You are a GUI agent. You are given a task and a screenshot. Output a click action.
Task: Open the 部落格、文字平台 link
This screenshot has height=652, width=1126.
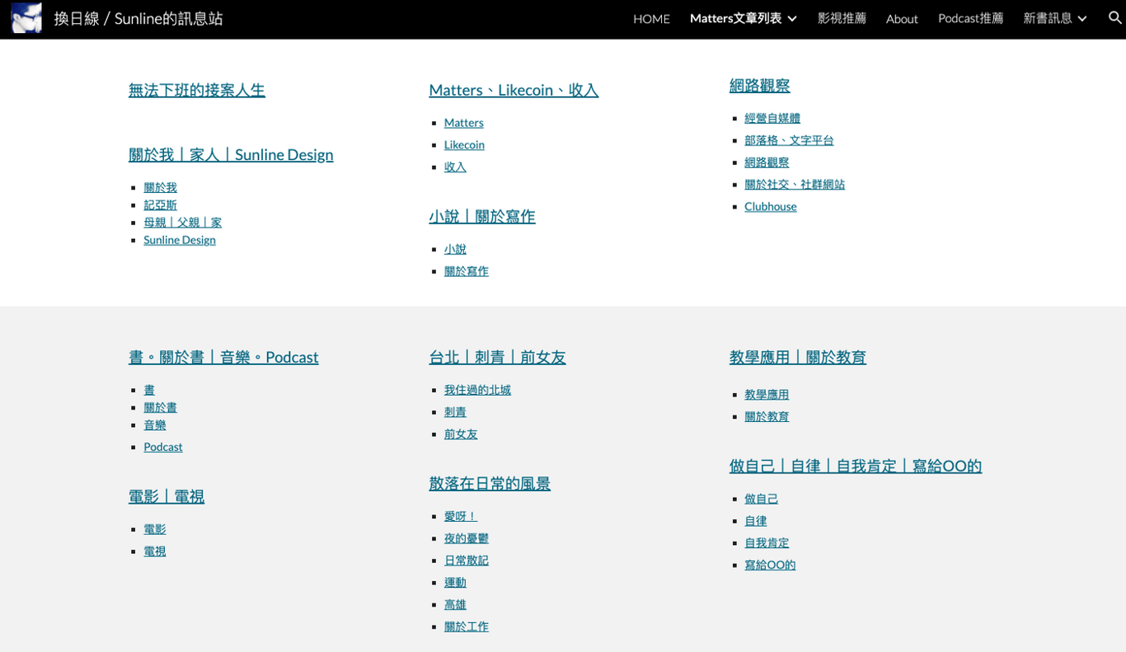pos(789,140)
